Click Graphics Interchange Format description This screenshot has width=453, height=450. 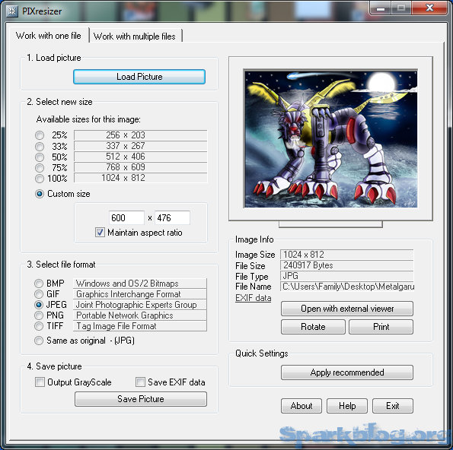pyautogui.click(x=140, y=294)
